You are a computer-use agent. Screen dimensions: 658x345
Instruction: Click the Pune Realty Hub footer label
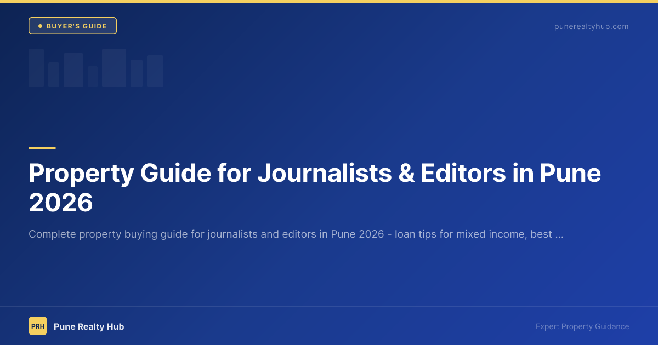point(89,326)
